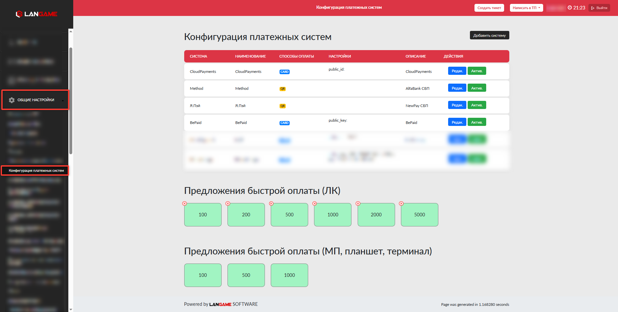Remove the 5000 quick-pay offer
Image resolution: width=618 pixels, height=312 pixels.
[x=401, y=203]
